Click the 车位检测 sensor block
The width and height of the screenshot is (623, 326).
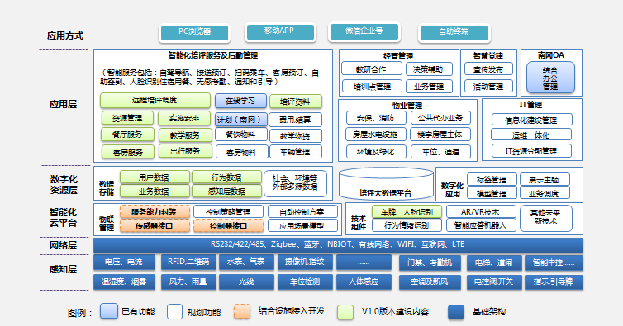coord(304,281)
